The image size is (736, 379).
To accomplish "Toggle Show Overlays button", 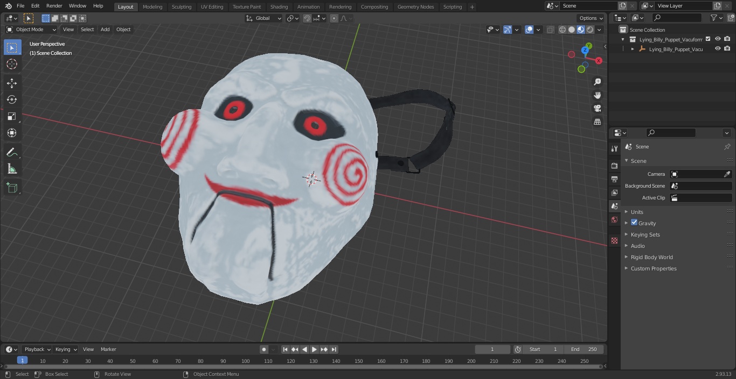I will [x=529, y=30].
